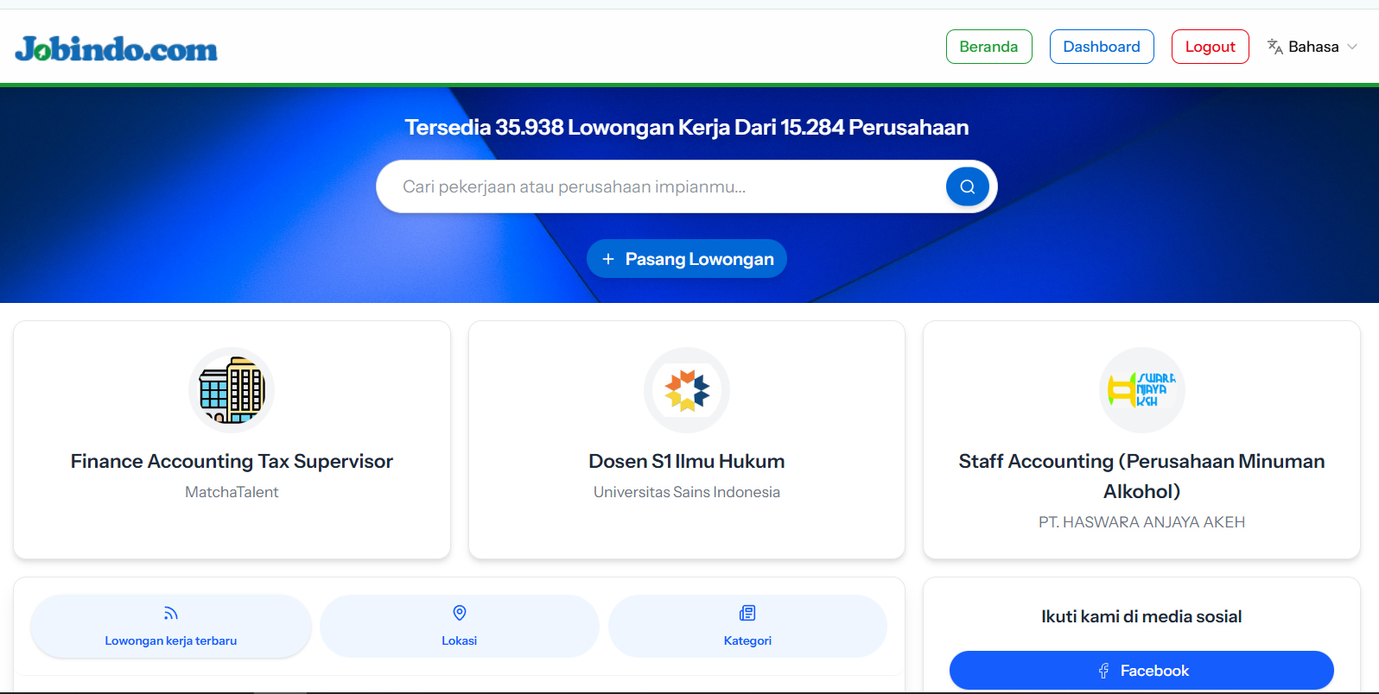Click PT. HASWARA ANJAYA AKEH text

1141,522
